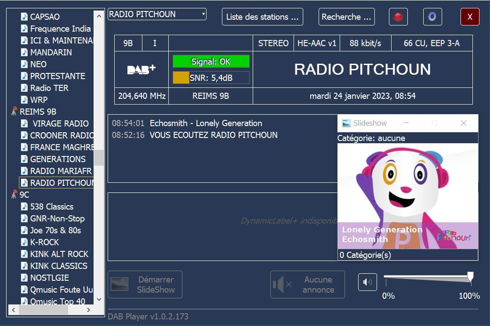Viewport: 490px width, 326px height.
Task: Select the 9C ensemble node
Action: click(x=24, y=195)
